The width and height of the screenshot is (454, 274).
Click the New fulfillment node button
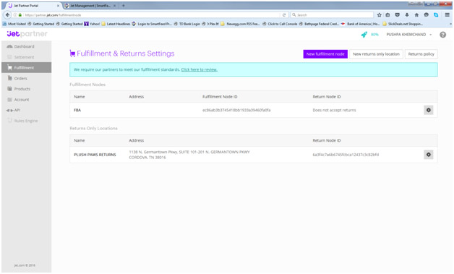[325, 54]
